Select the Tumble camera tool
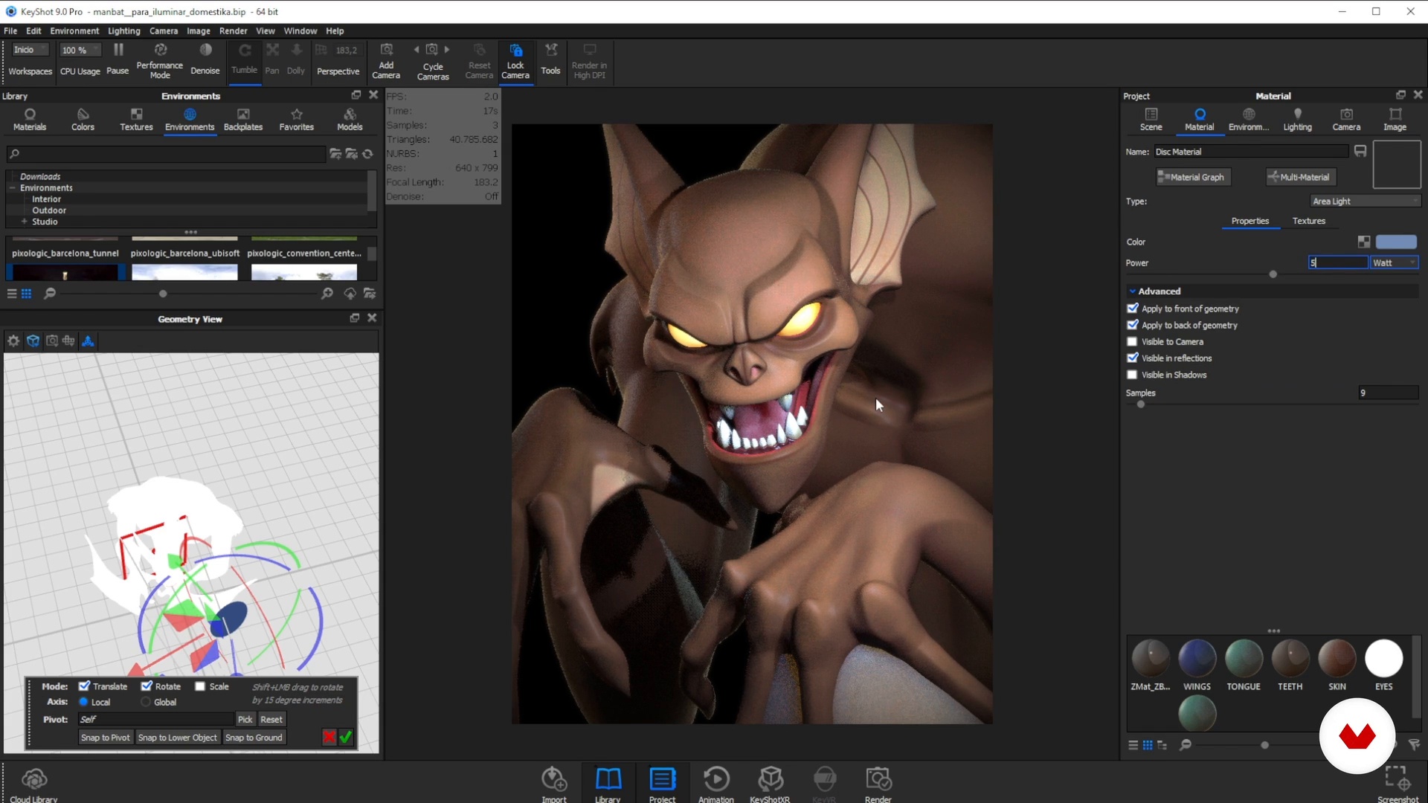 tap(244, 59)
